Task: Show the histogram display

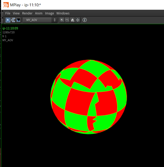Action: click(x=18, y=20)
